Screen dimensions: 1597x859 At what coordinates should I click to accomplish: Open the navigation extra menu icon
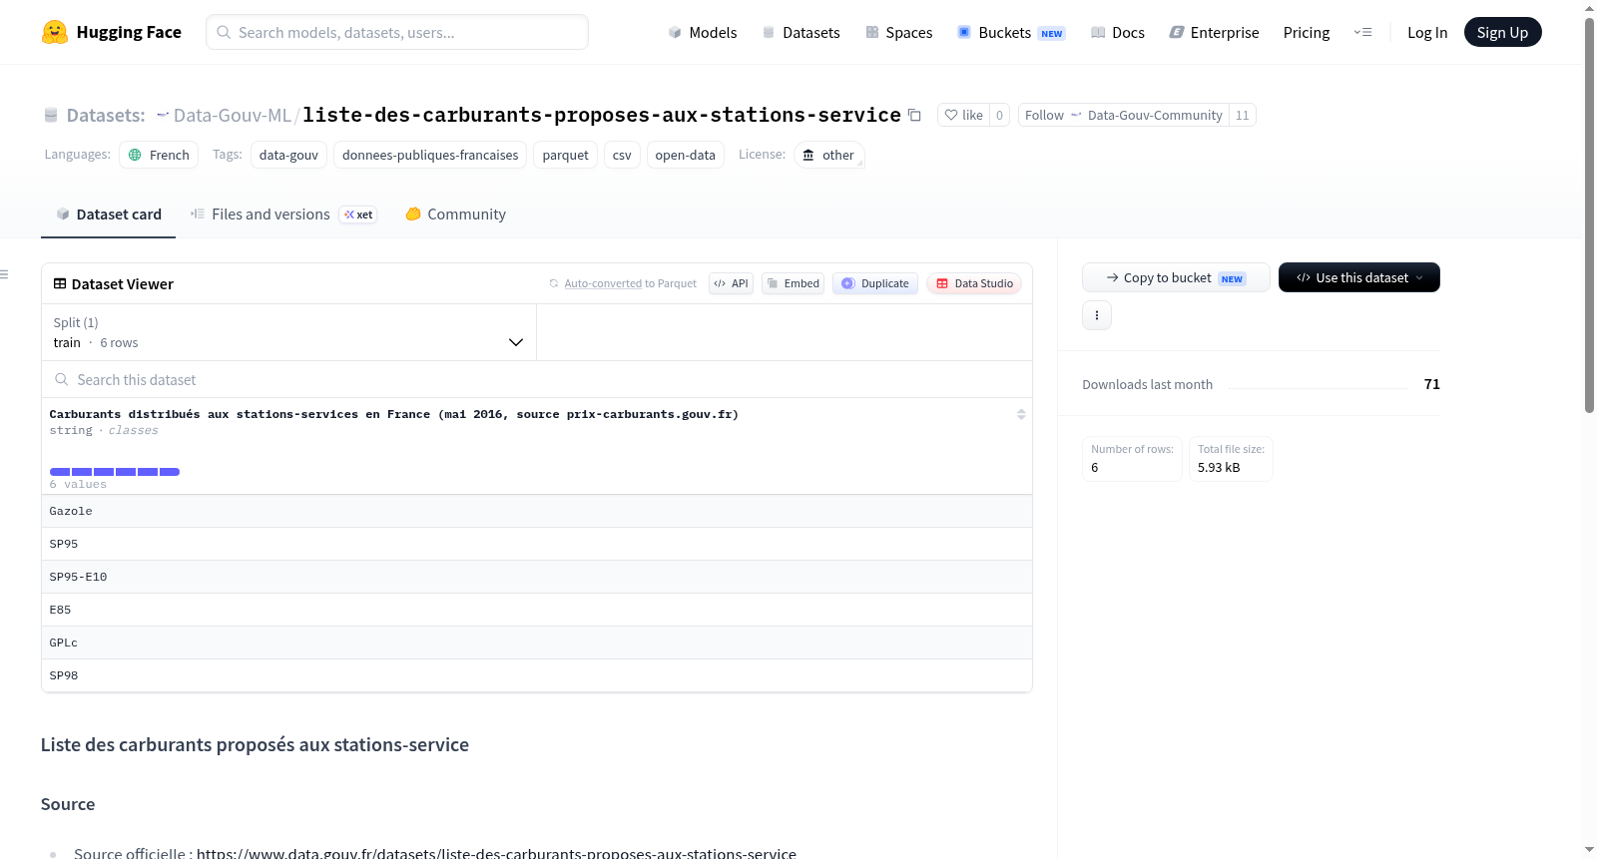(x=1362, y=32)
